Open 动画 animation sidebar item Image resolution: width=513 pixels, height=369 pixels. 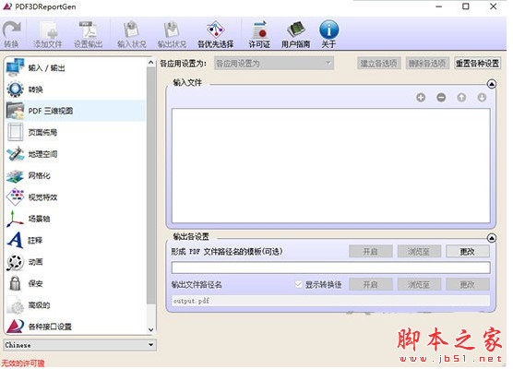coord(76,262)
